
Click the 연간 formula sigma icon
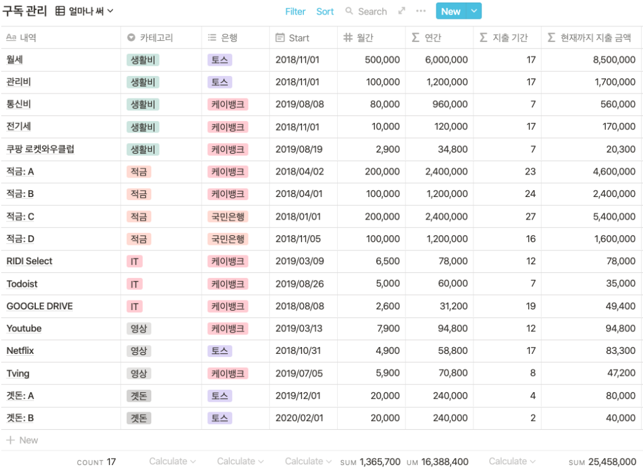click(416, 38)
